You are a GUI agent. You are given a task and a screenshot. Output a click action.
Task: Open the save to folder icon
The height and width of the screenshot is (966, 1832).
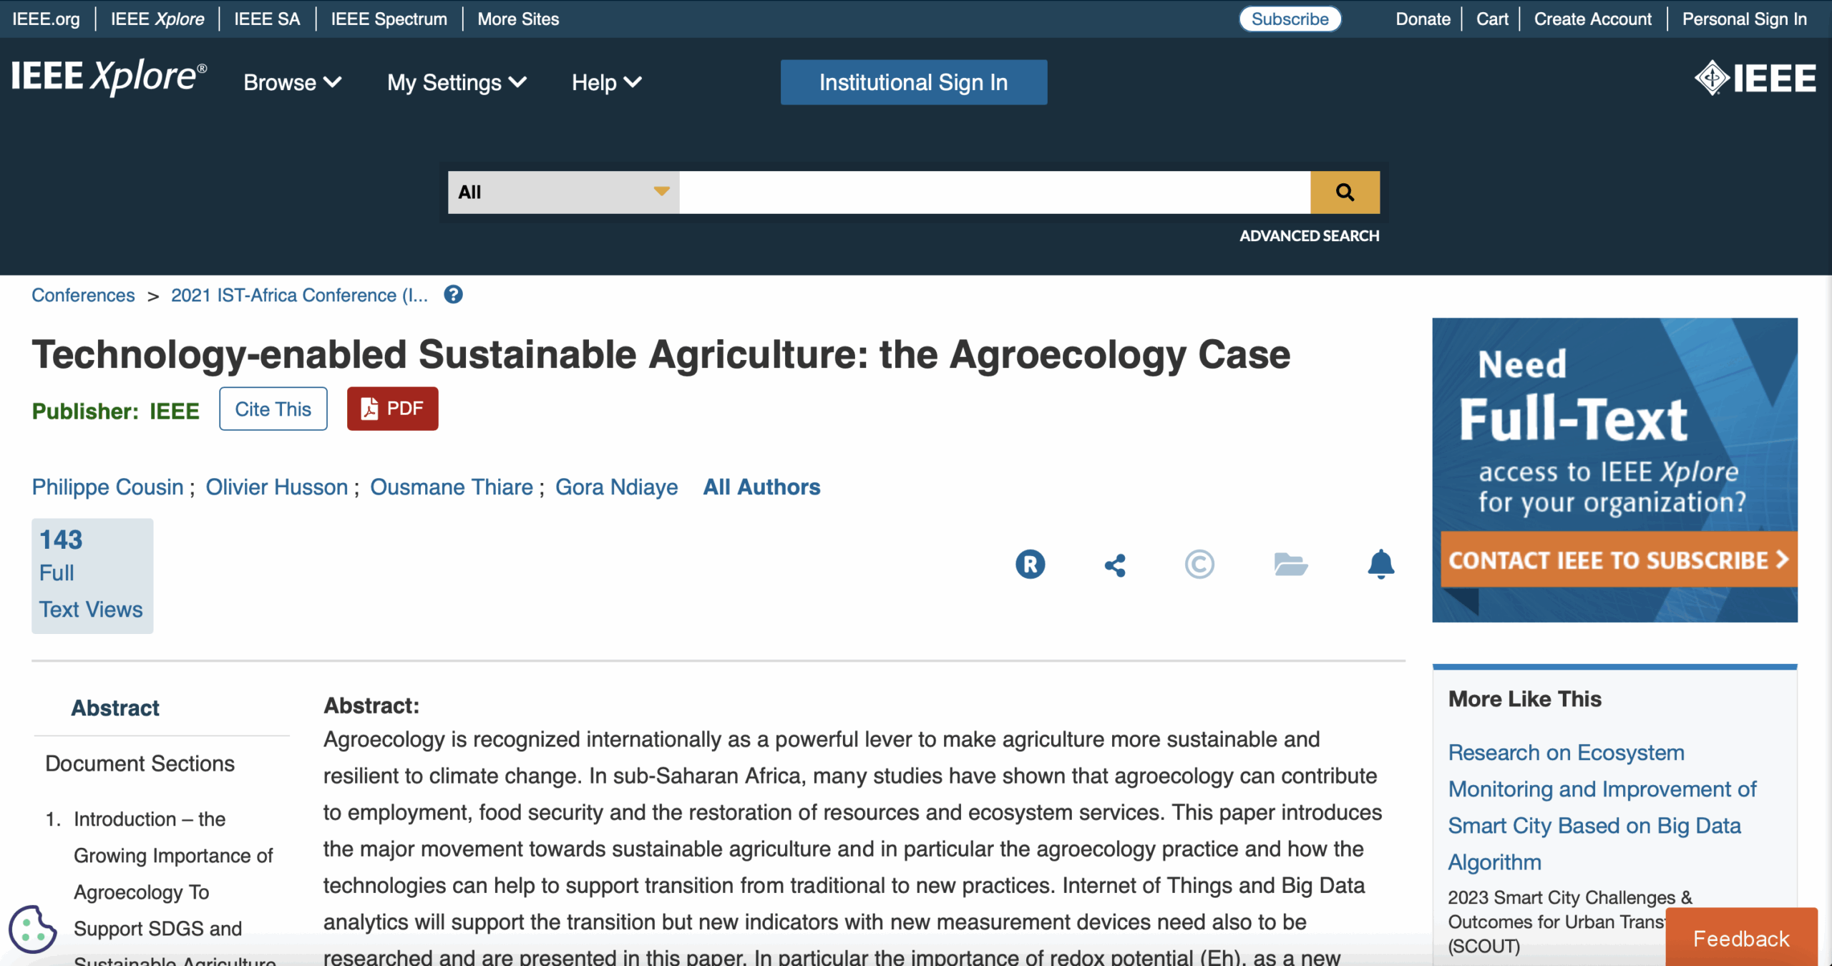pyautogui.click(x=1290, y=564)
